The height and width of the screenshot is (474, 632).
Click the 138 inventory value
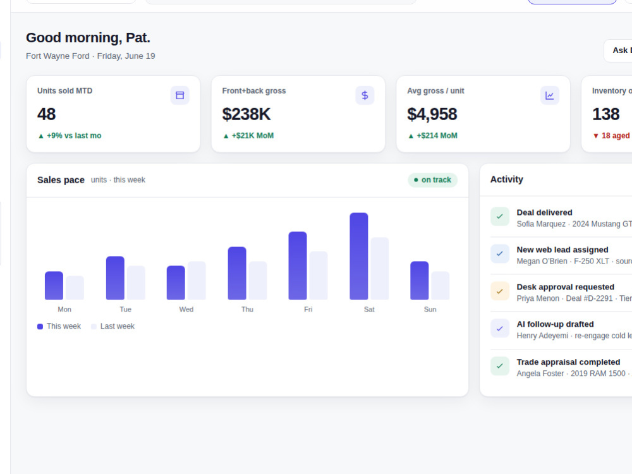606,114
